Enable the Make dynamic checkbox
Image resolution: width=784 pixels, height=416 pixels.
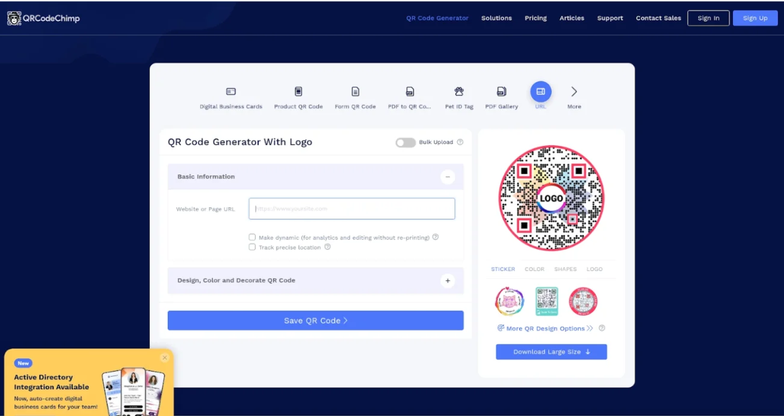coord(252,237)
